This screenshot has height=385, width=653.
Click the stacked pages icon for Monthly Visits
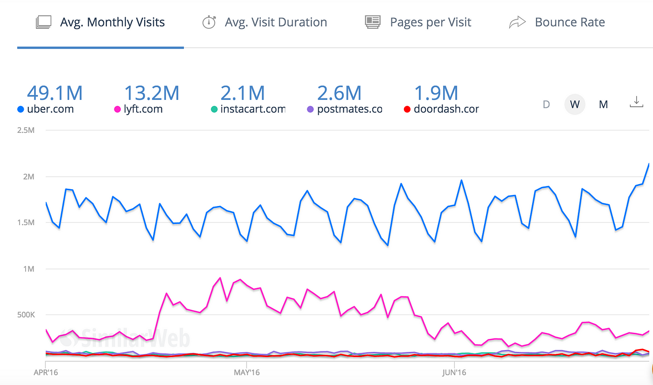[43, 22]
